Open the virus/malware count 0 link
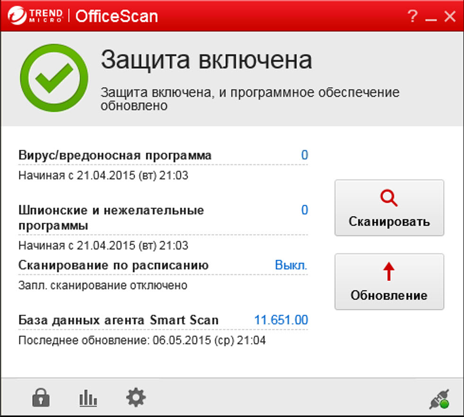This screenshot has height=417, width=464. click(x=304, y=155)
